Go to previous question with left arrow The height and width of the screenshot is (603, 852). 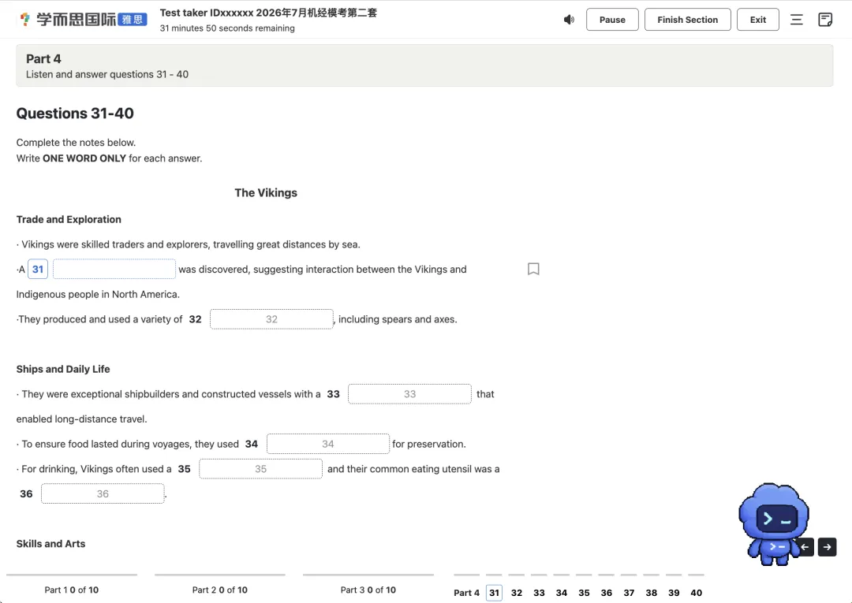(x=805, y=546)
